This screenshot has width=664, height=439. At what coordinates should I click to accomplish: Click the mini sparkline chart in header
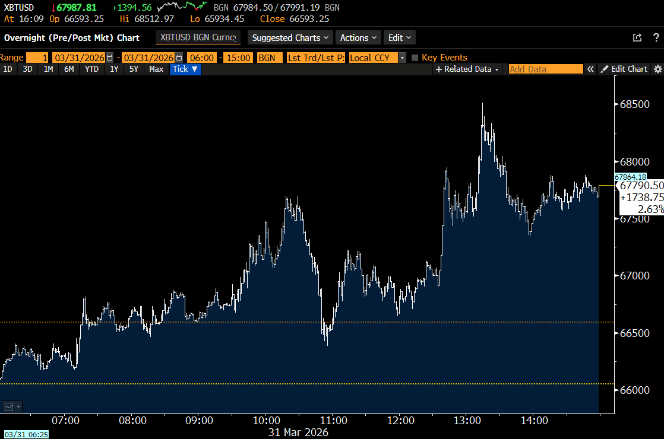[182, 7]
